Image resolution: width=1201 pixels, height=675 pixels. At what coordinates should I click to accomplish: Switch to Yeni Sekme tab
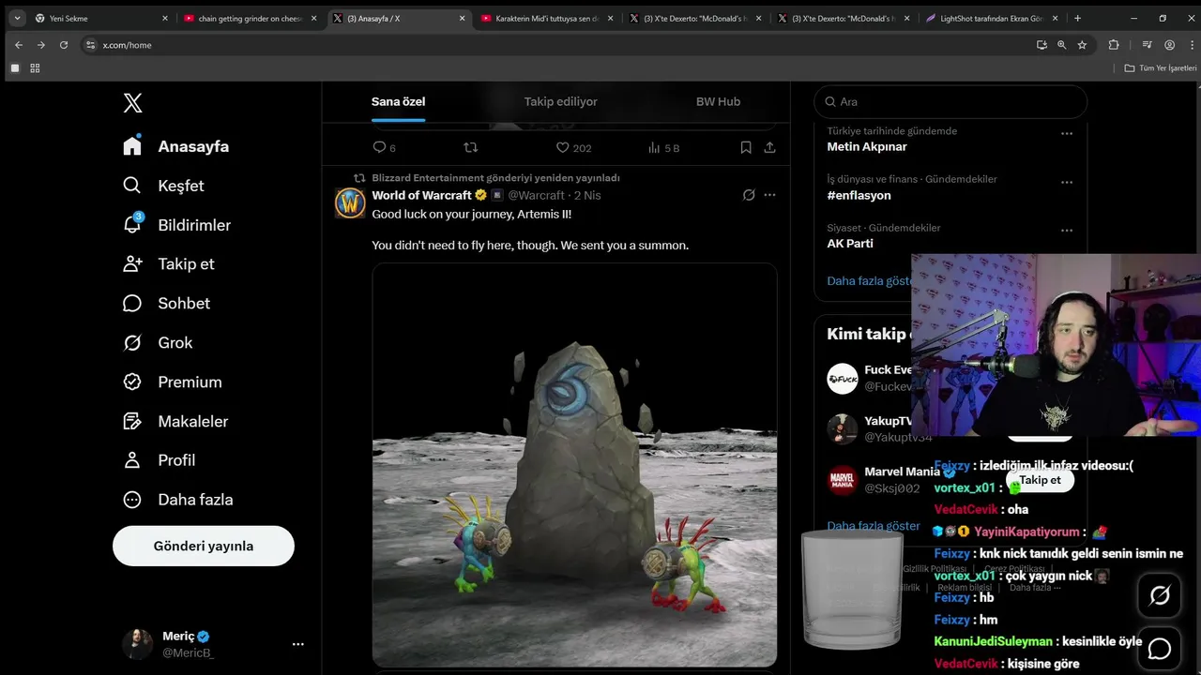[100, 18]
